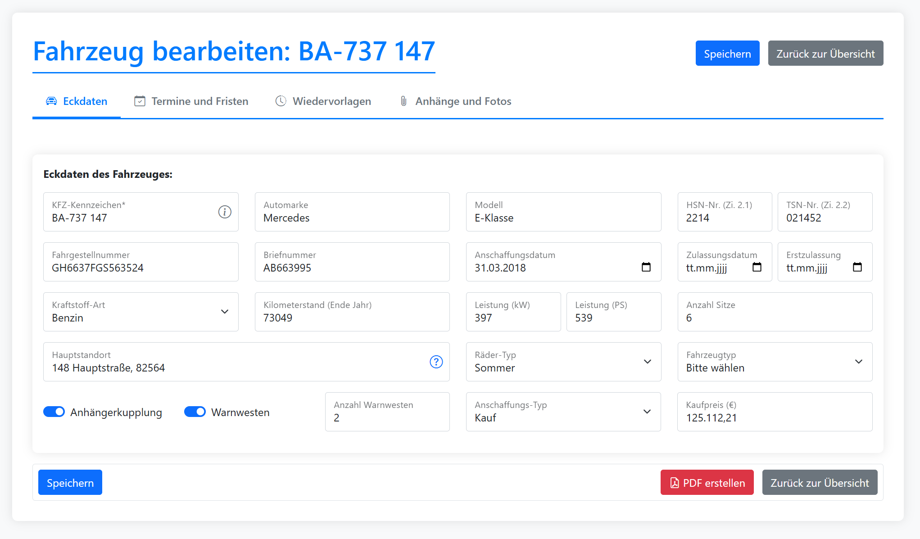Switch to the Termine und Fristen tab
This screenshot has width=920, height=539.
tap(200, 101)
